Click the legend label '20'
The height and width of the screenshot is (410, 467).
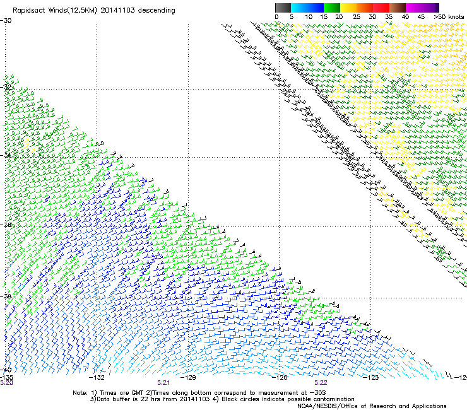(339, 17)
